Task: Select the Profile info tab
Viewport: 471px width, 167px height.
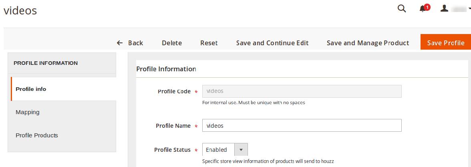Action: (31, 89)
